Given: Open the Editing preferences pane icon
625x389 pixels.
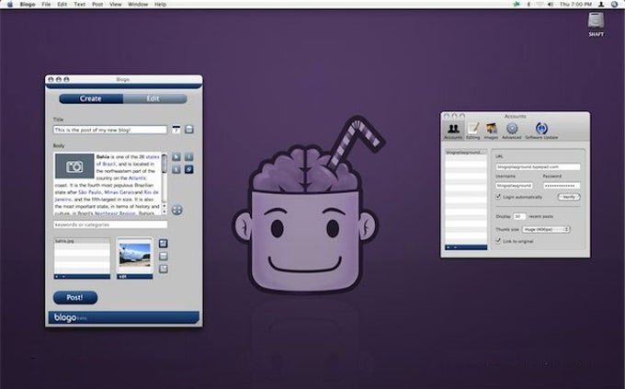Looking at the screenshot, I should (x=473, y=131).
